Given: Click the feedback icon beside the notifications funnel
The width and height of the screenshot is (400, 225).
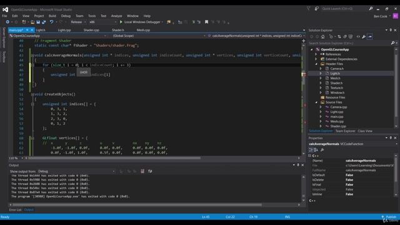Looking at the screenshot, I should [x=317, y=9].
